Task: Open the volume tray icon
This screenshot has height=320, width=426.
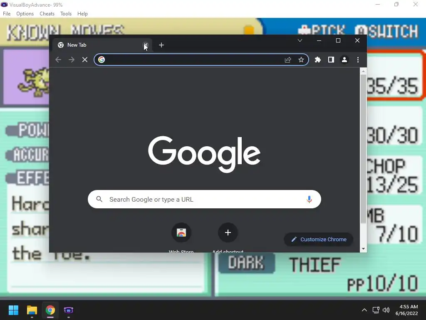Action: point(386,310)
